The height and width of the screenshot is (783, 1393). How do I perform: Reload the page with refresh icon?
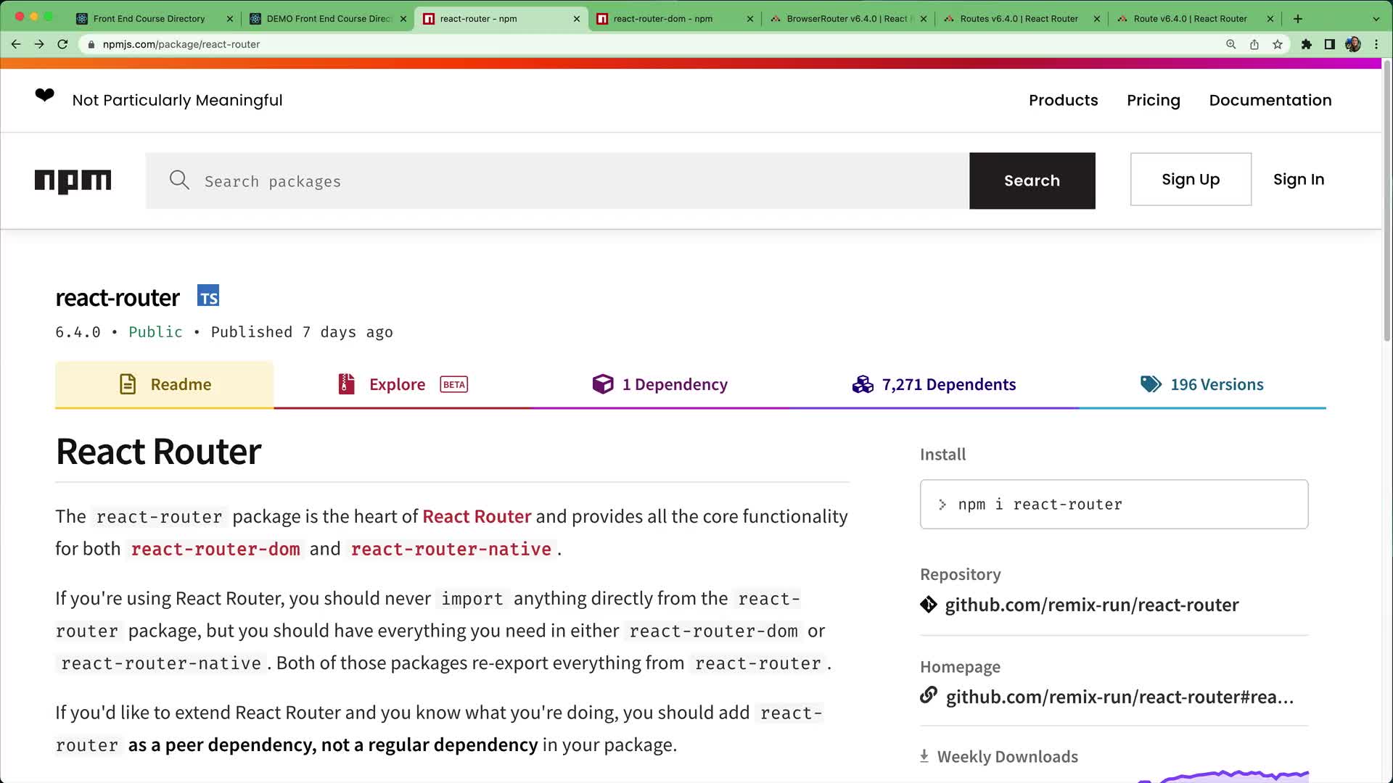(62, 44)
